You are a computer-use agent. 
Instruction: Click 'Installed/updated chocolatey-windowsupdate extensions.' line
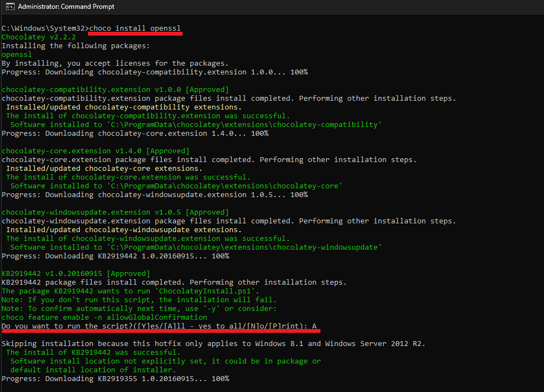(124, 230)
